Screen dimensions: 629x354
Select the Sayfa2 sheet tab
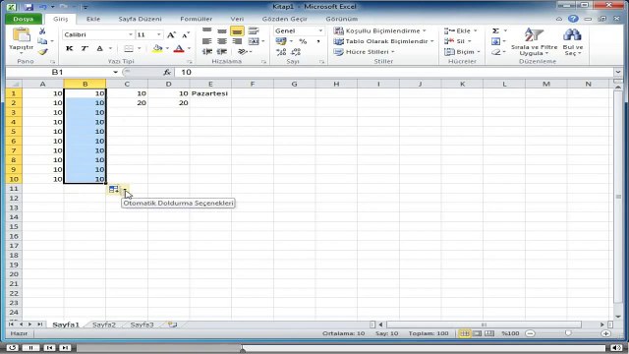[x=104, y=324]
